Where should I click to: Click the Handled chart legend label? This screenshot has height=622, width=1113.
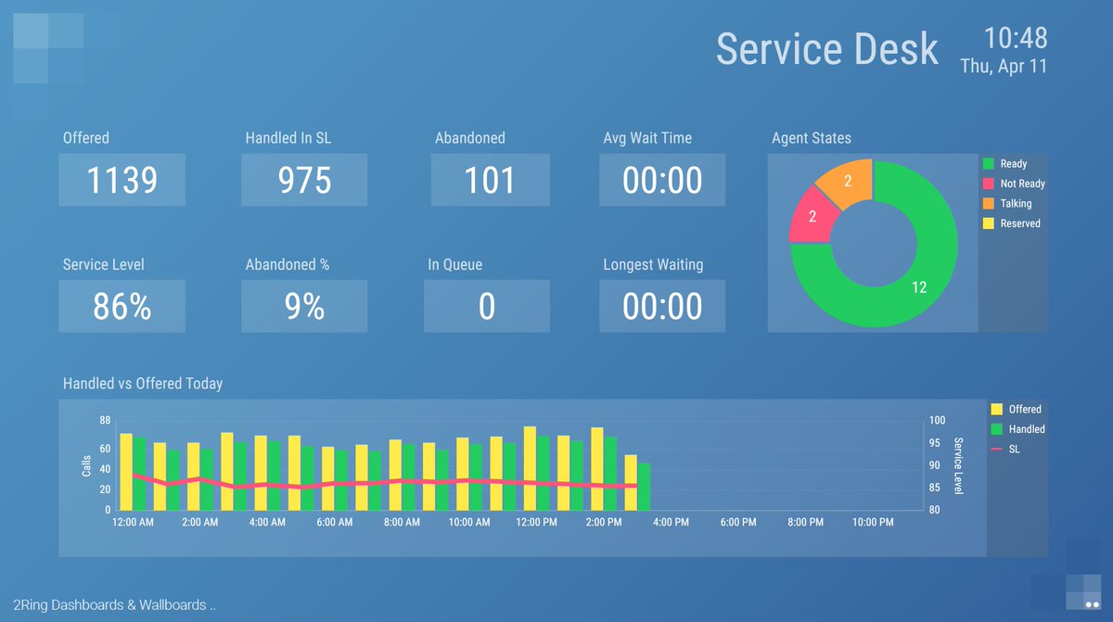click(1027, 429)
